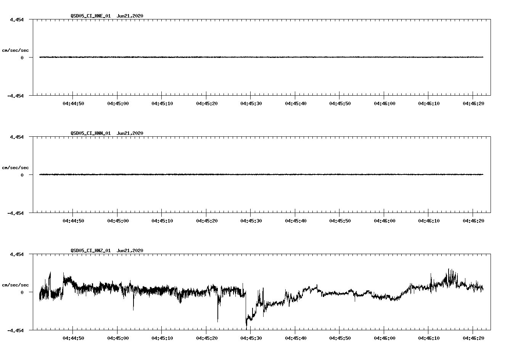Click the 04:44:50 label under HNE plot
This screenshot has height=352, width=518.
pyautogui.click(x=73, y=103)
